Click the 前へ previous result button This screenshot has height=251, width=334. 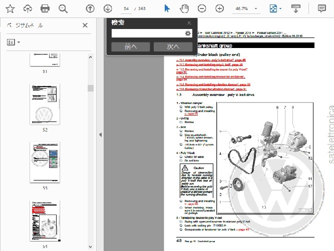(131, 46)
